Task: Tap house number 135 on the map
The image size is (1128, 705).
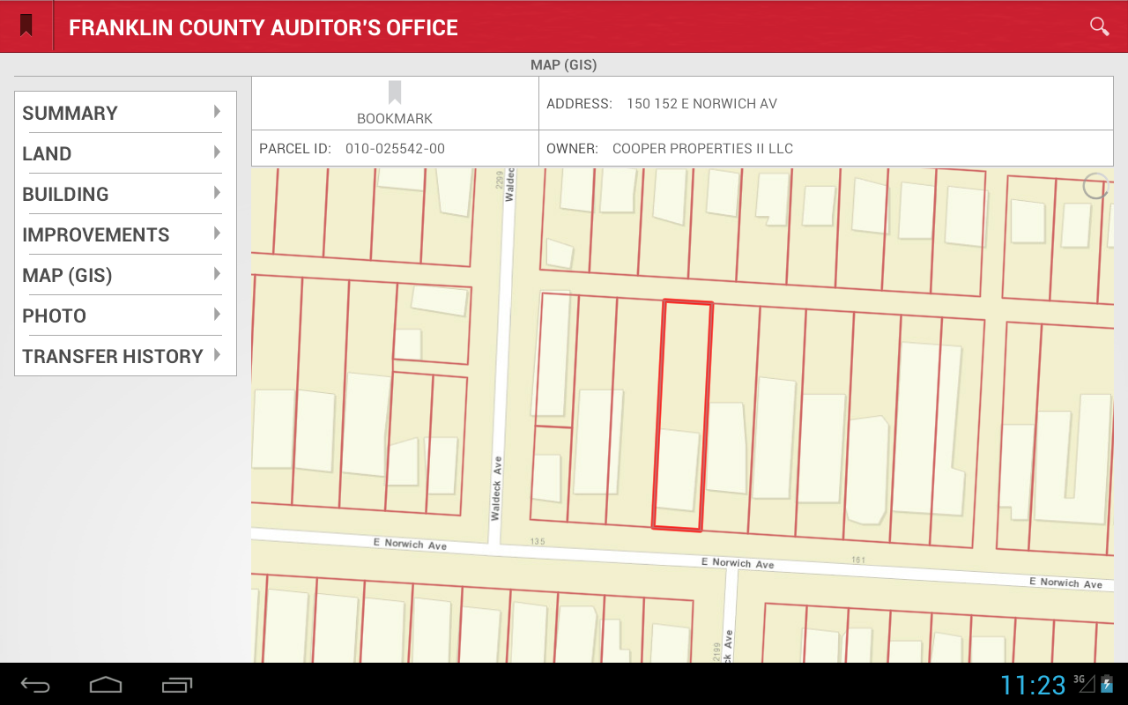Action: 538,540
